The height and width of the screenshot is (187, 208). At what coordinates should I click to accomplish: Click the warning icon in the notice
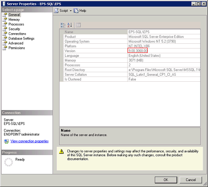tap(61, 151)
